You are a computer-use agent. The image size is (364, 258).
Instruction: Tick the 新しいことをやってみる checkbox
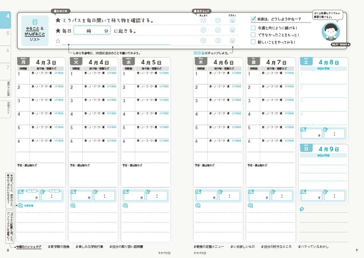[x=253, y=42]
